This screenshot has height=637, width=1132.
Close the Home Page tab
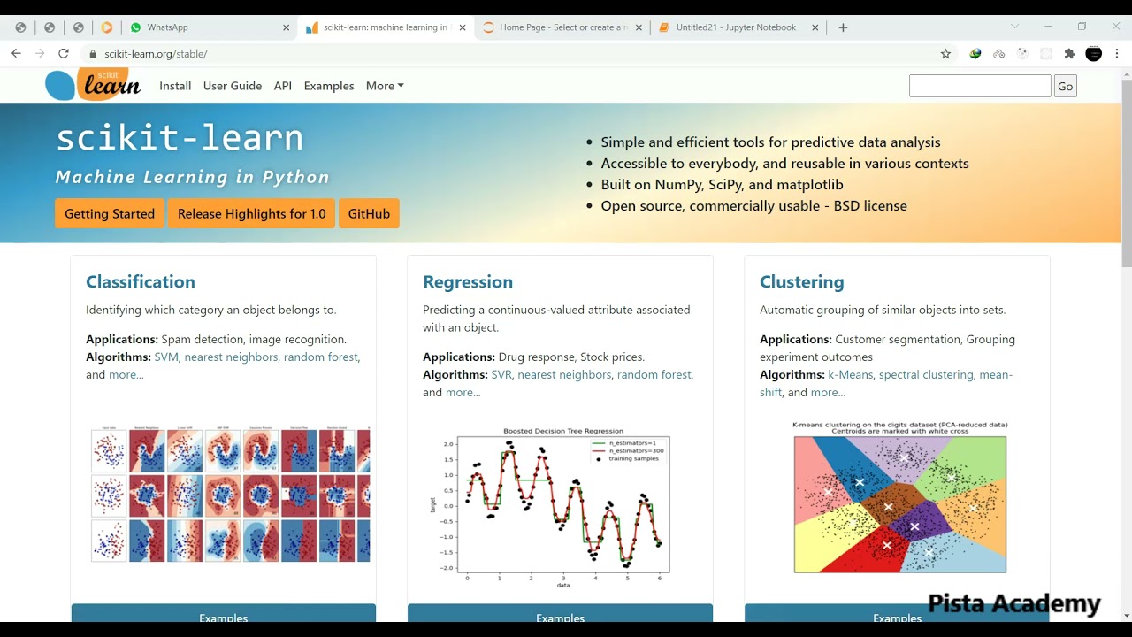(639, 27)
